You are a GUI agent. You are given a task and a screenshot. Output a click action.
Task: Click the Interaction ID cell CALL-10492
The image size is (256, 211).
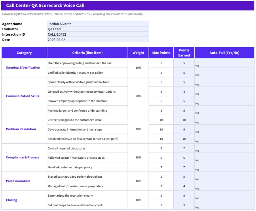click(98, 34)
